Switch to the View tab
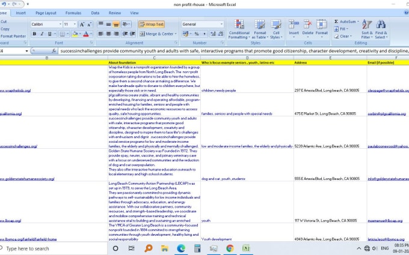 click(134, 13)
